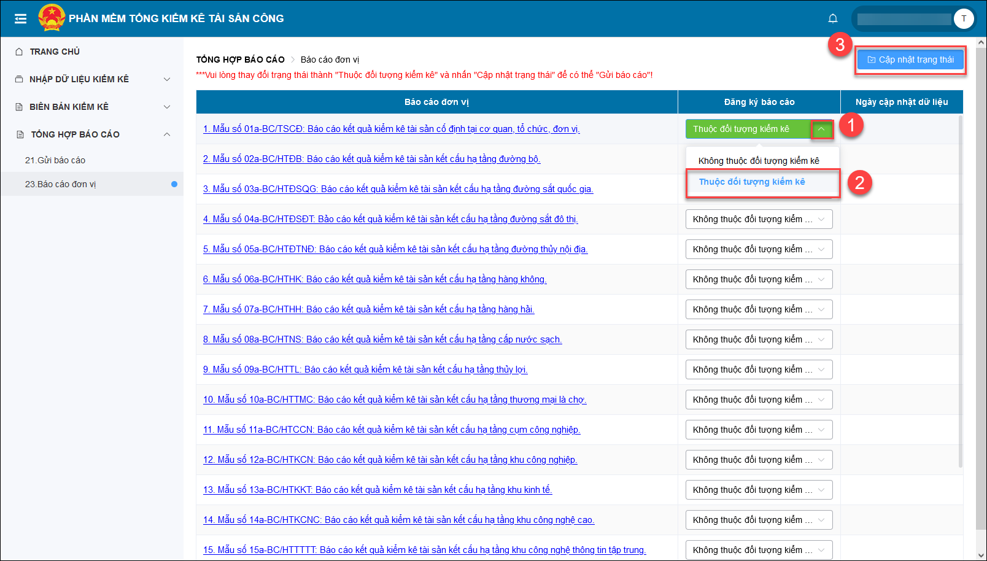Open status dropdown for report 06a-BC/HTHK
Viewport: 987px width, 561px height.
759,279
